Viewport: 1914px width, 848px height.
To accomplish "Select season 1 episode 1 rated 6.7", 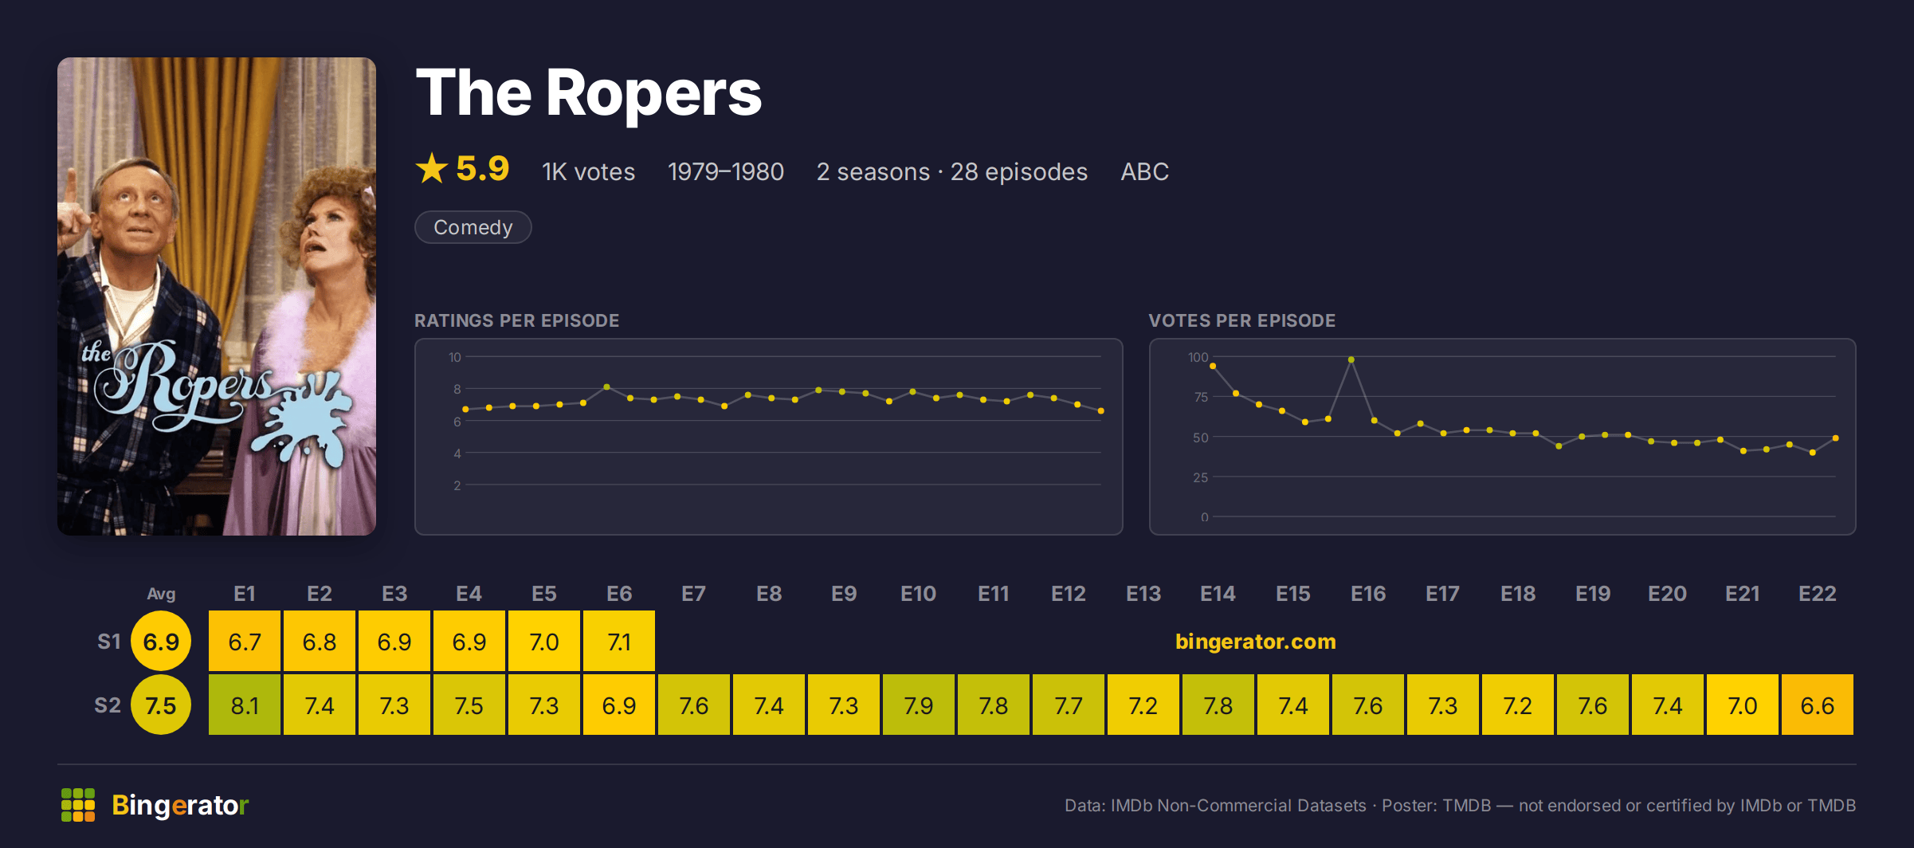I will [x=245, y=641].
